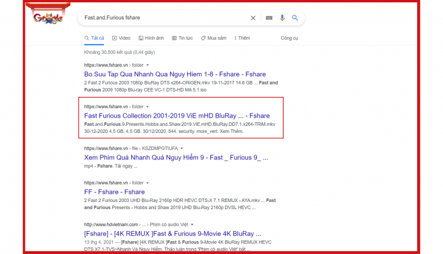Expand arrow beside Fast Furious Collection URL

148,107
